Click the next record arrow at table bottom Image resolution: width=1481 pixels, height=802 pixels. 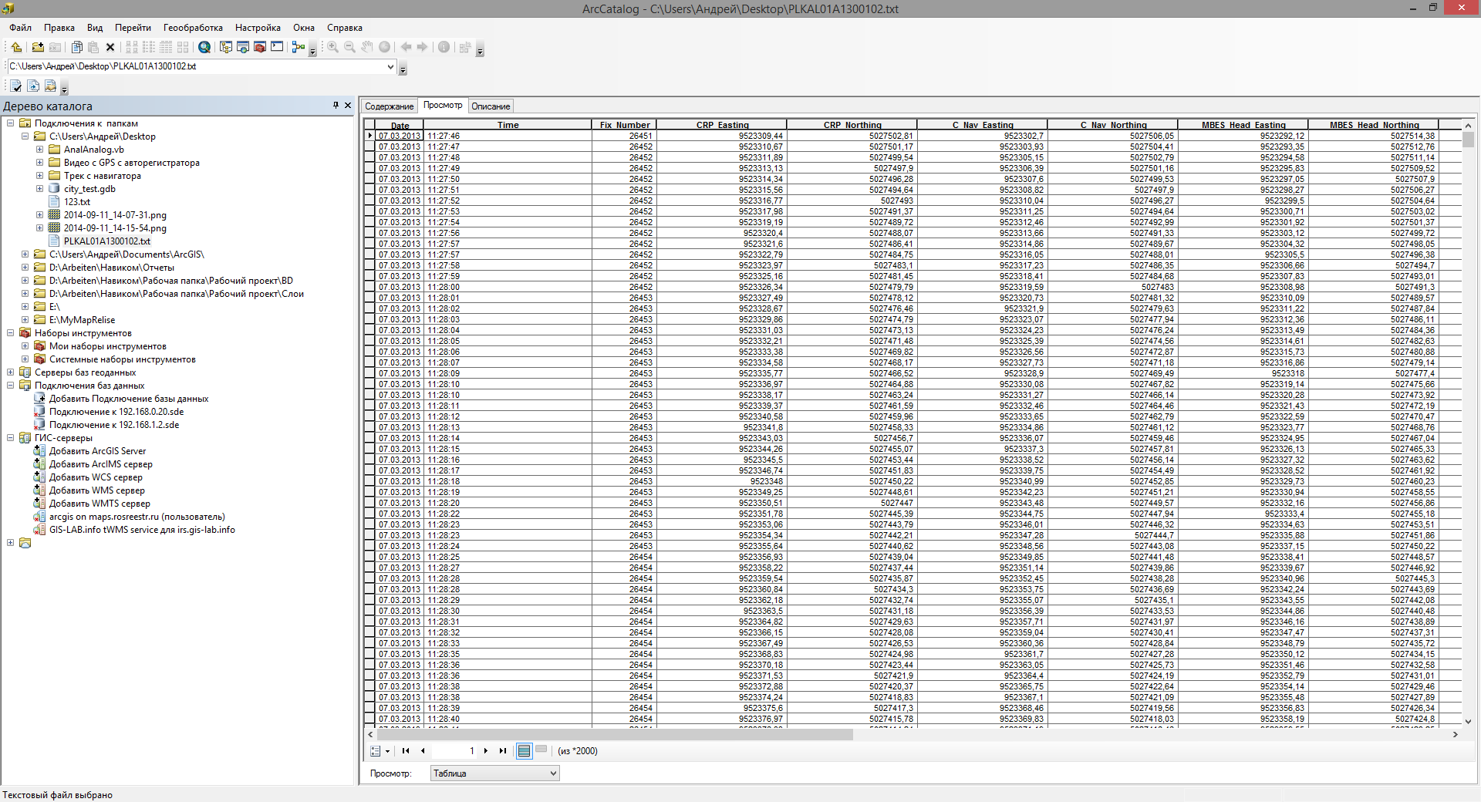486,750
